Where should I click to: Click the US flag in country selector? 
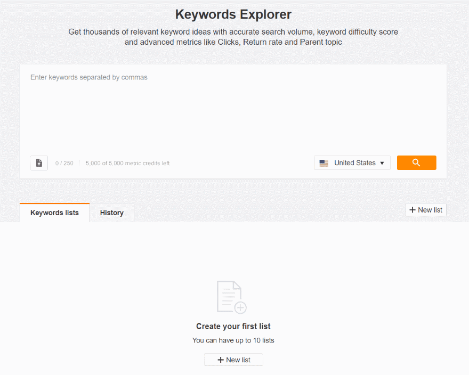(x=324, y=163)
